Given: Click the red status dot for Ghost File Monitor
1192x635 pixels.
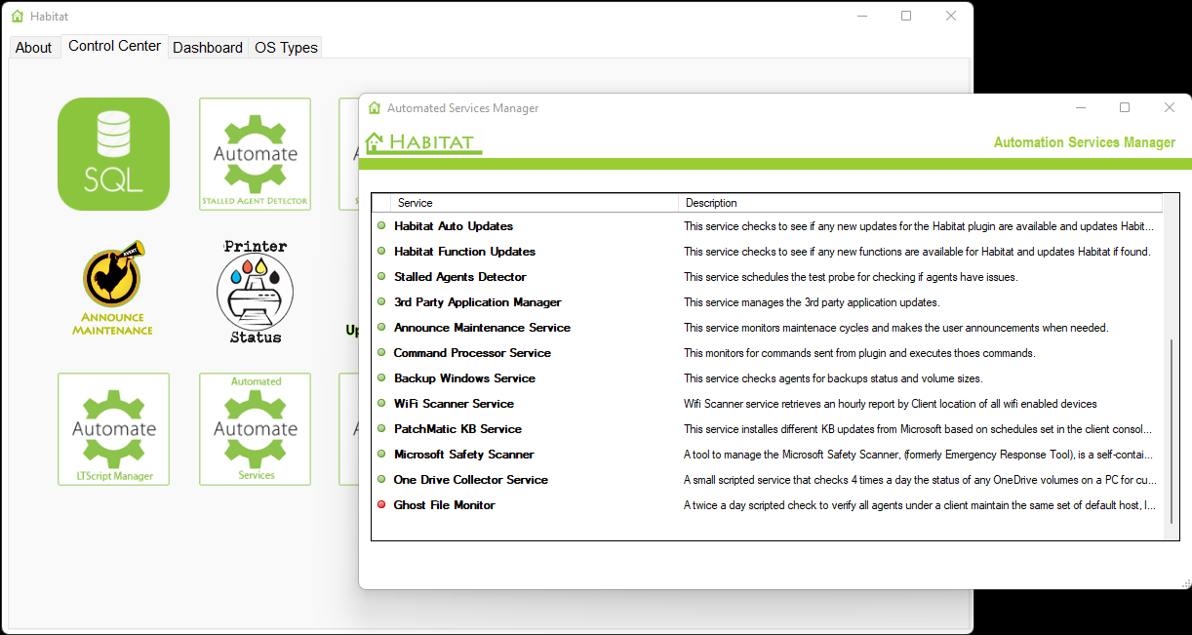Looking at the screenshot, I should coord(381,505).
